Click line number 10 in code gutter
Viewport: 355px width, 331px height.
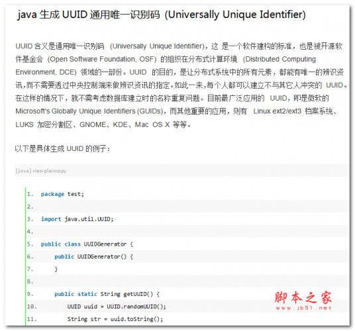[32, 307]
